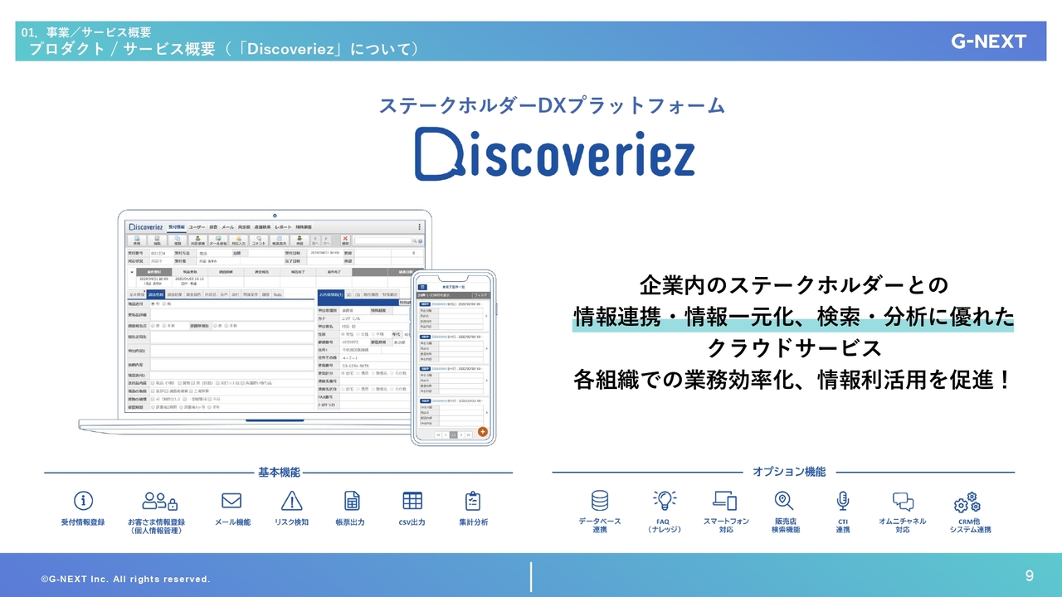The width and height of the screenshot is (1062, 597).
Task: Click the large Discoveriez logo
Action: point(554,153)
